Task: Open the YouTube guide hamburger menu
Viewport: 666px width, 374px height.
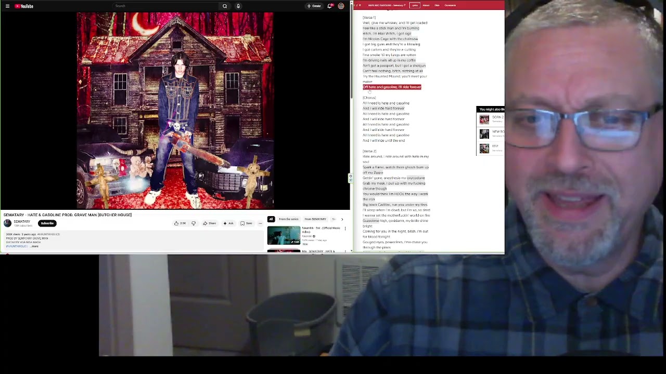Action: (7, 6)
